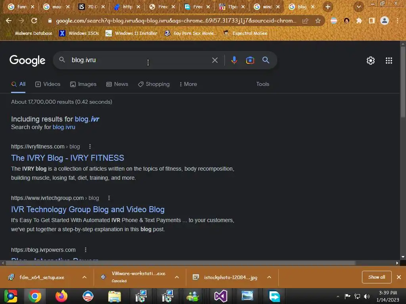The image size is (406, 304).
Task: Open the Windows ISOs bookmark
Action: (x=79, y=33)
